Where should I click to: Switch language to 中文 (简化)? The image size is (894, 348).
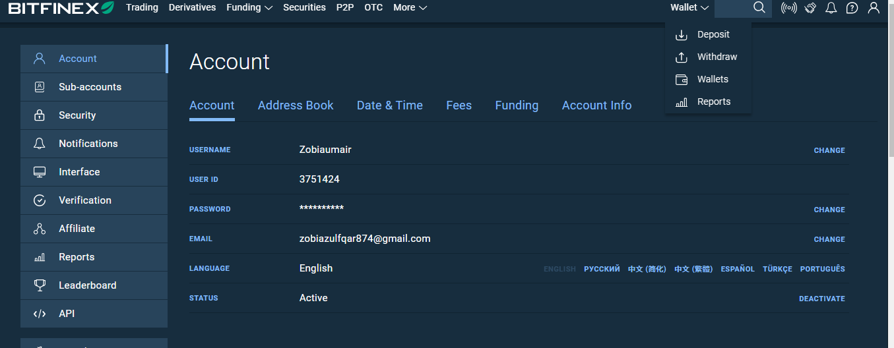pos(647,269)
